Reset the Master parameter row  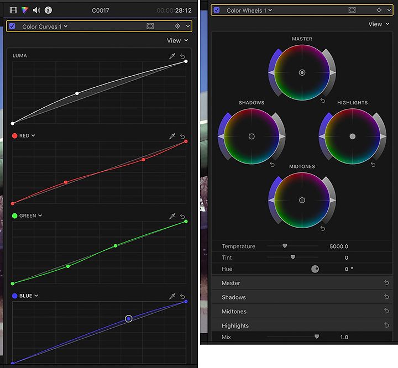click(x=386, y=282)
